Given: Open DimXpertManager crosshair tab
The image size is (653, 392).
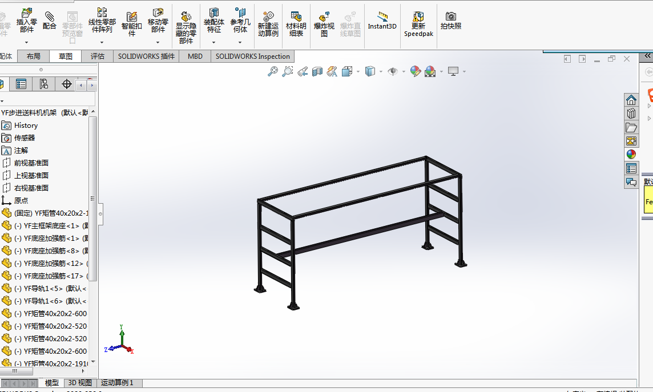Looking at the screenshot, I should (x=67, y=84).
